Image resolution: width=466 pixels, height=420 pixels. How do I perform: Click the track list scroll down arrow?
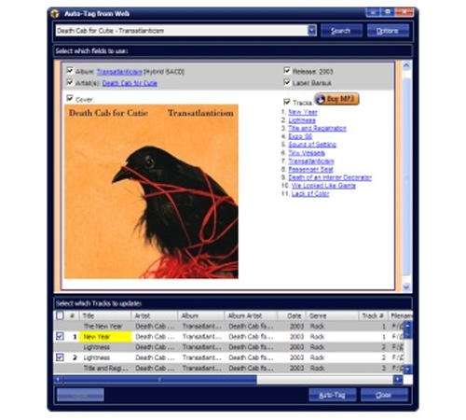[x=407, y=370]
